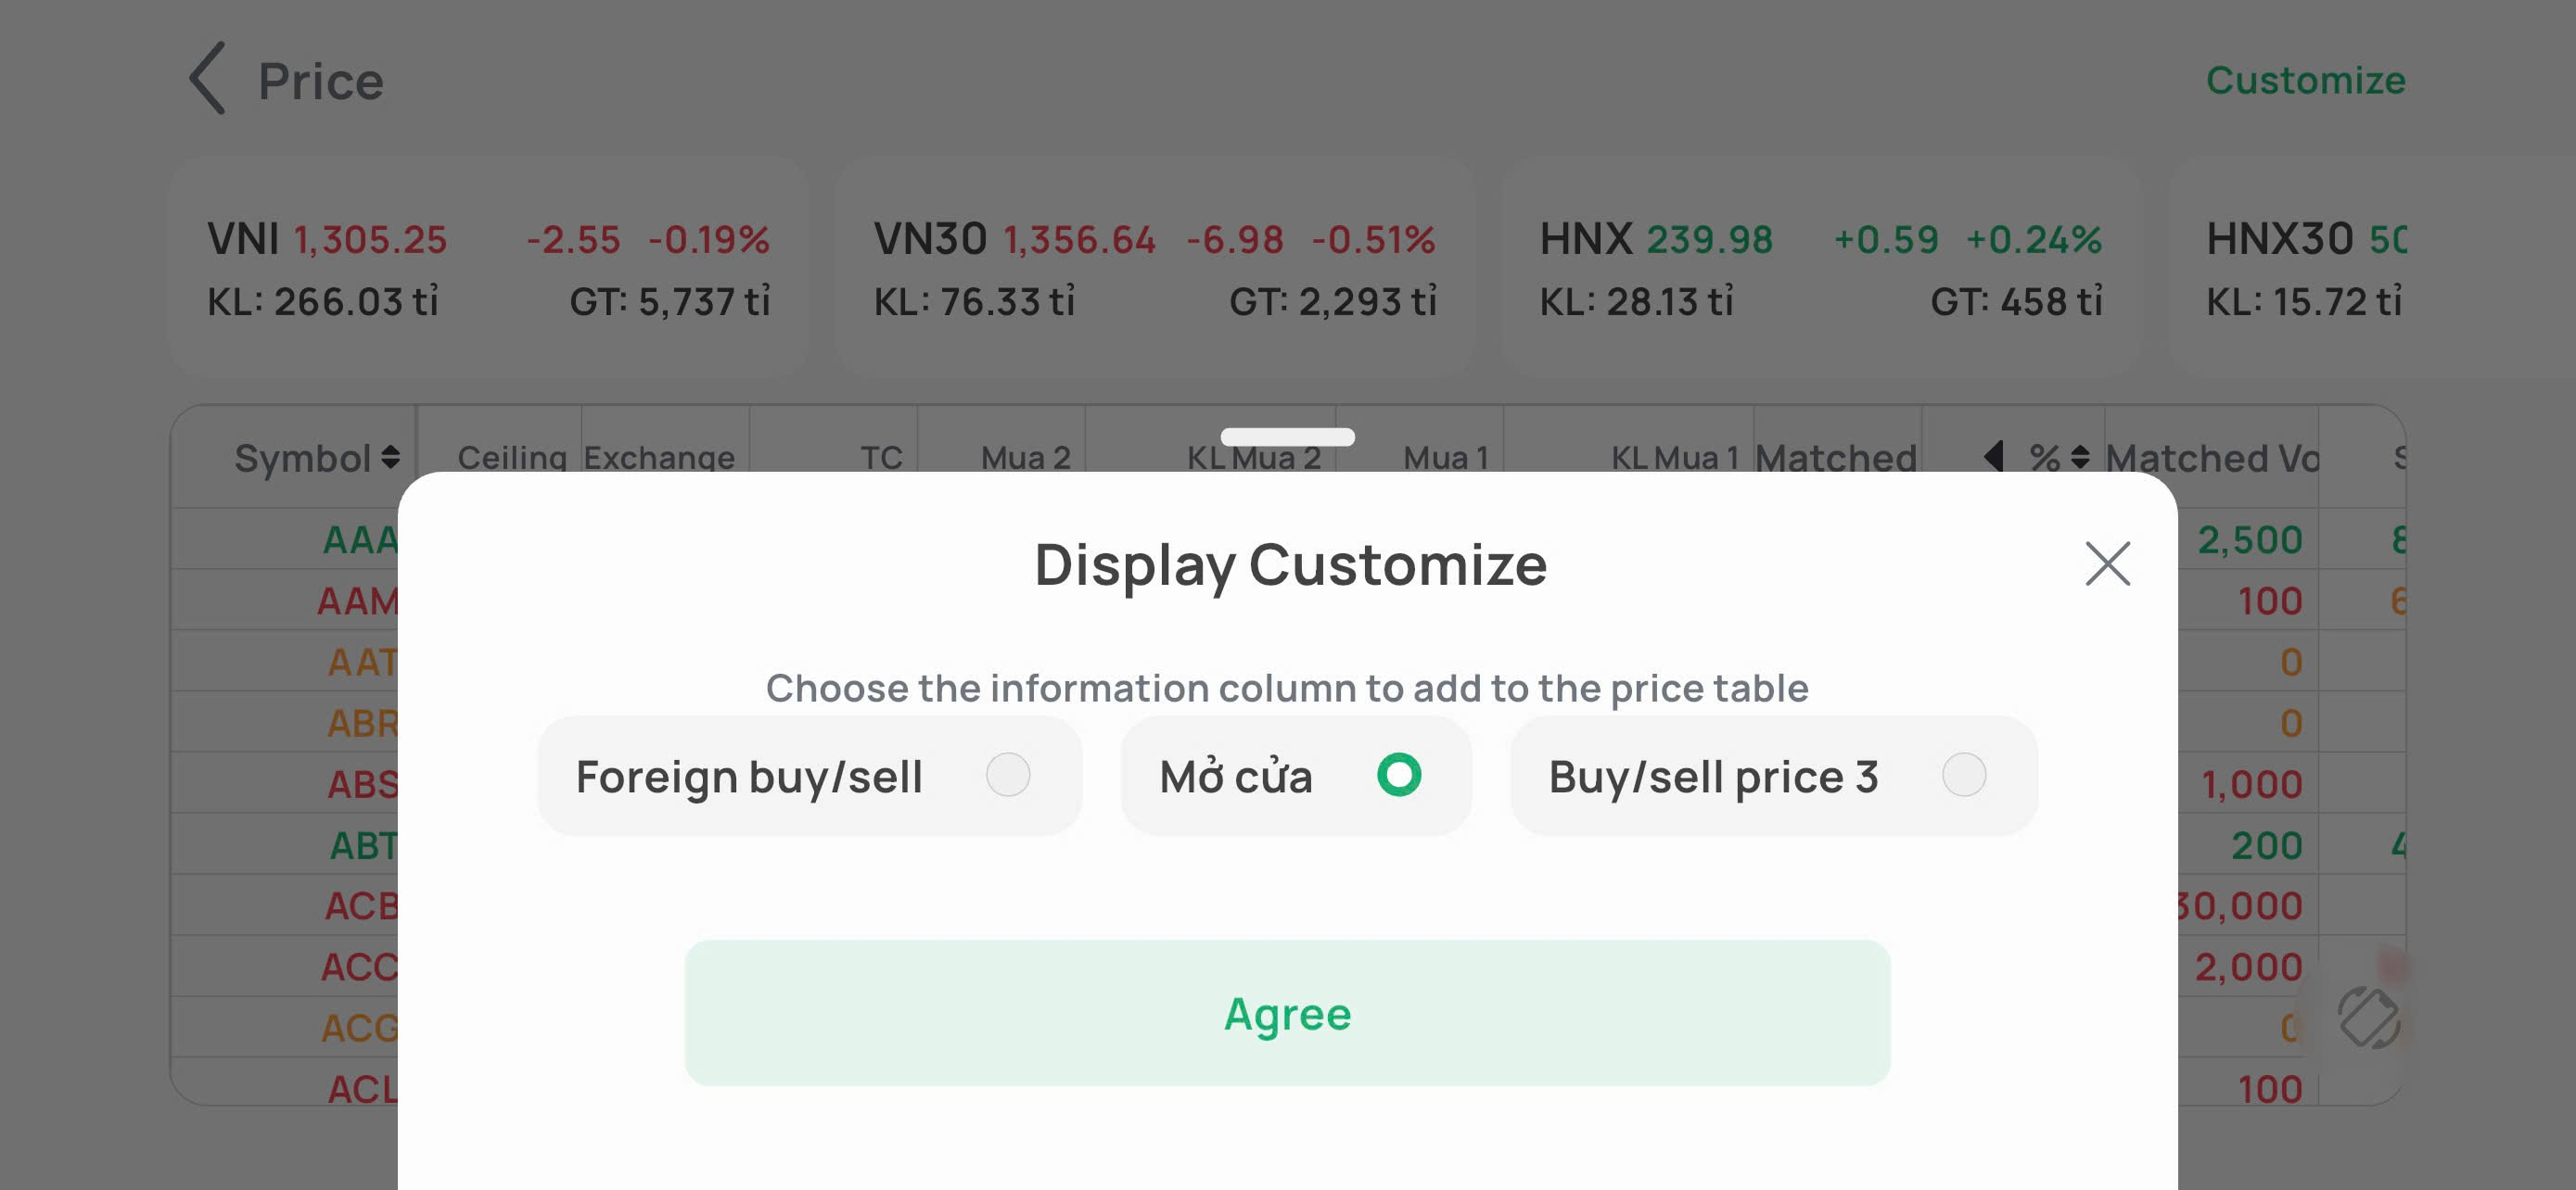The width and height of the screenshot is (2576, 1190).
Task: Click the Ceiling column header
Action: point(512,458)
